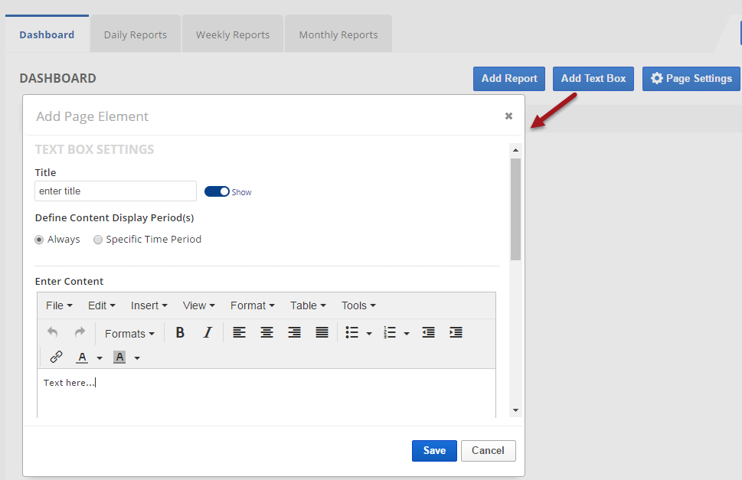The height and width of the screenshot is (480, 742).
Task: Select the Always display option
Action: point(40,240)
